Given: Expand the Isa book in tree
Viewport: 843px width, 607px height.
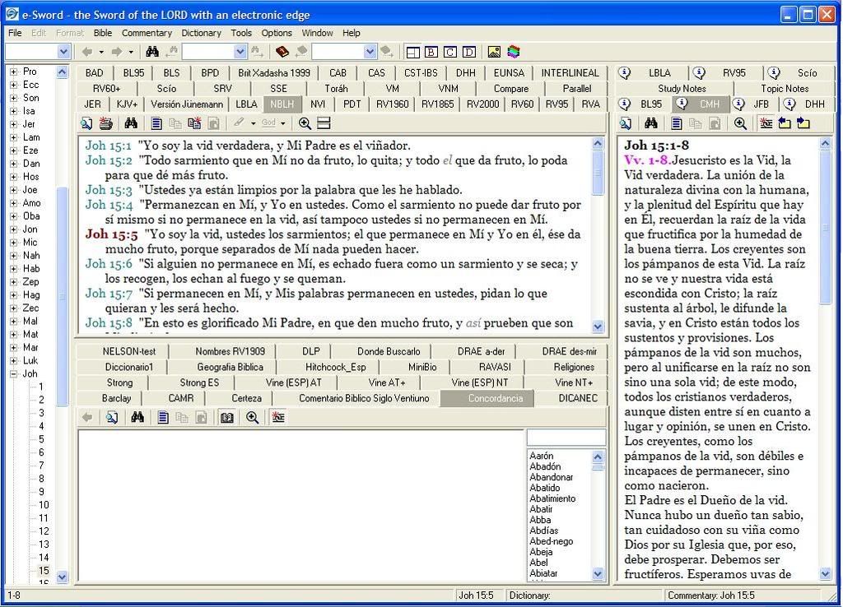Looking at the screenshot, I should point(13,111).
